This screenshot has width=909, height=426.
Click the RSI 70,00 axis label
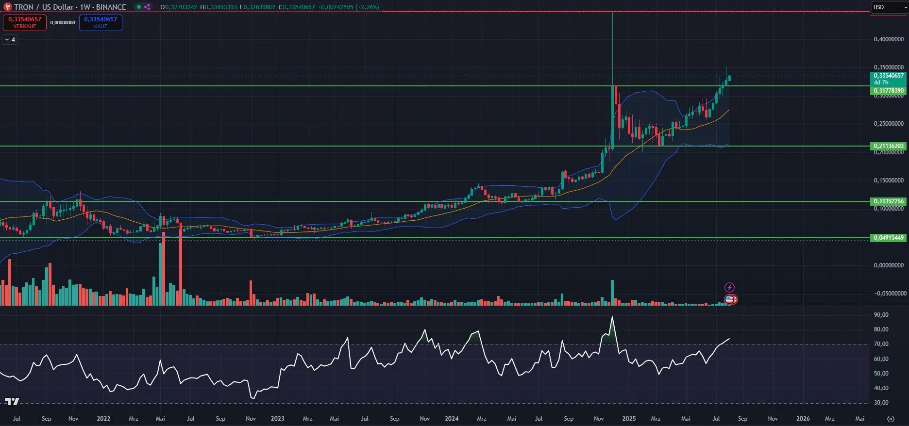pyautogui.click(x=881, y=344)
